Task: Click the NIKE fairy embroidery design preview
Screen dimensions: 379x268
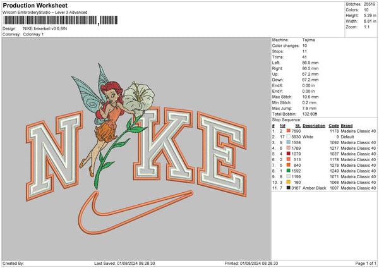Action: (x=136, y=149)
